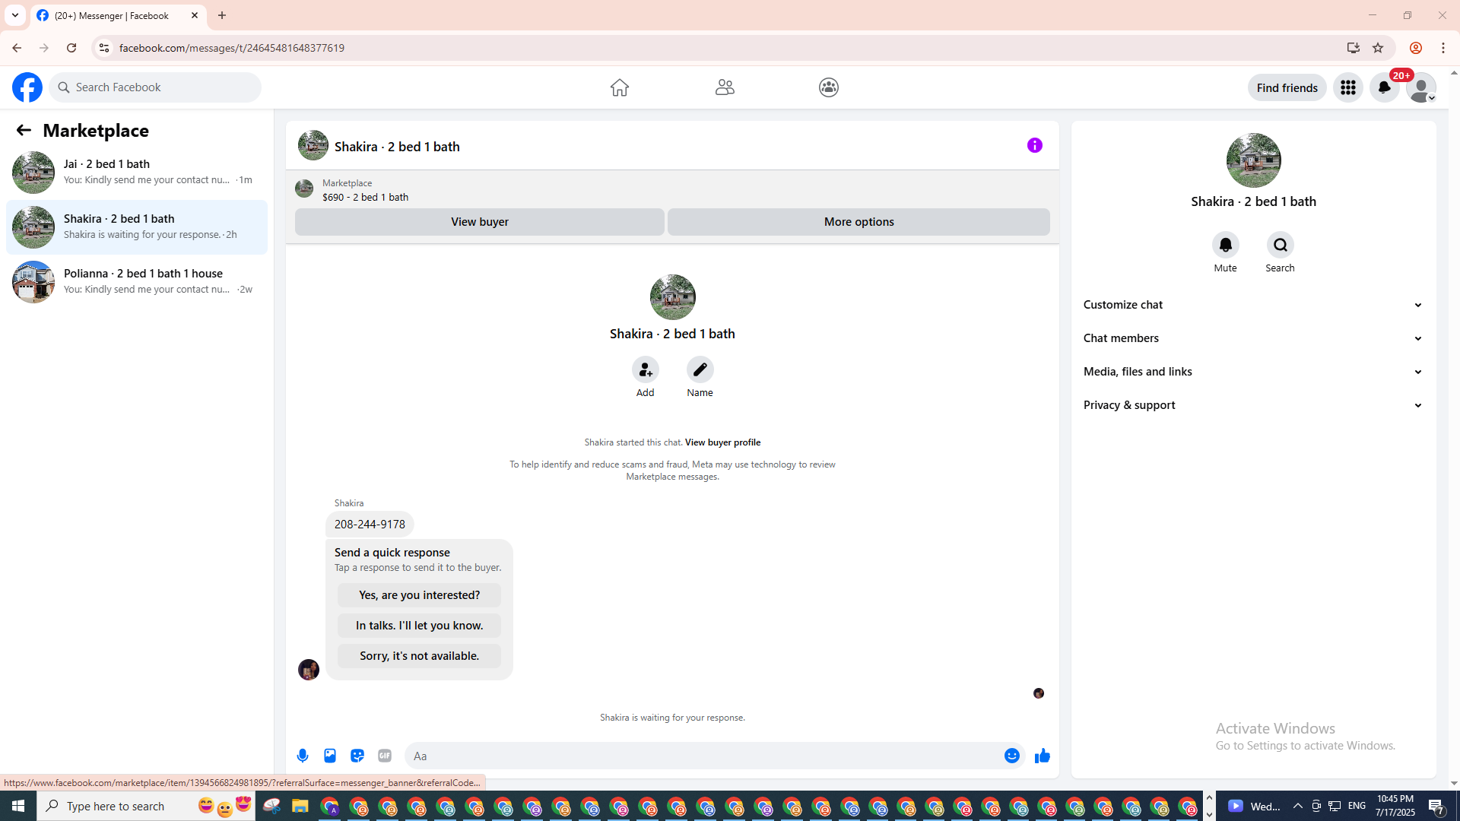This screenshot has height=821, width=1460.
Task: Click the ENG language indicator
Action: point(1357,806)
